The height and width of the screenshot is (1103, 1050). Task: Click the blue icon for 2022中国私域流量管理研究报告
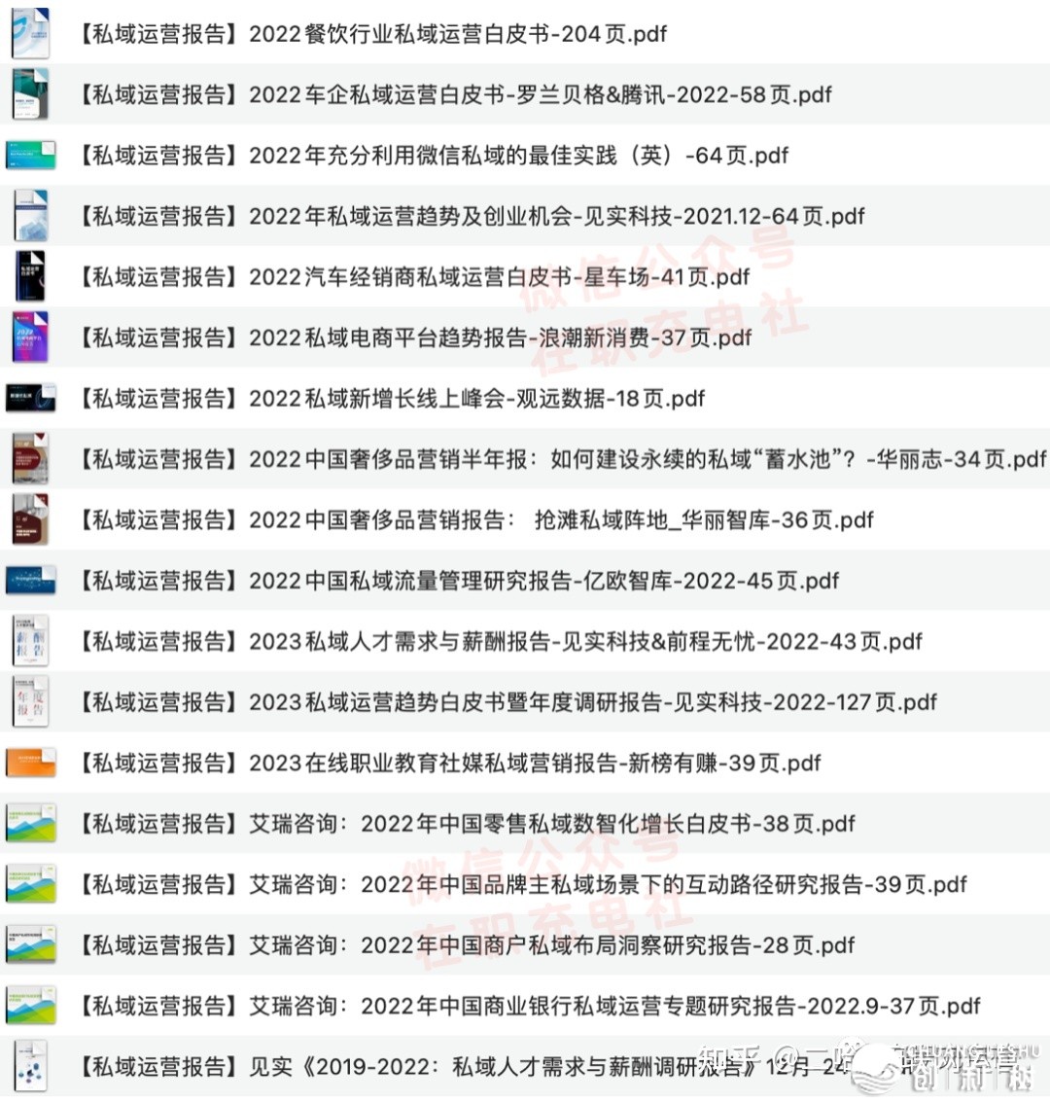pyautogui.click(x=30, y=581)
